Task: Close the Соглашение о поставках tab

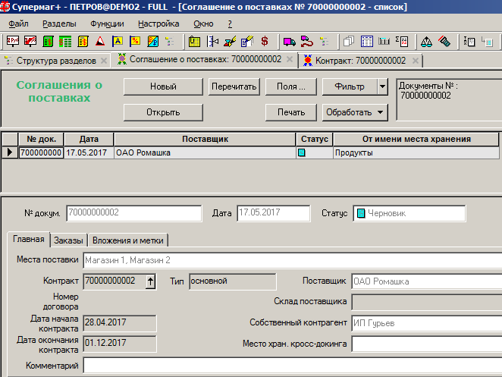Action: [290, 59]
